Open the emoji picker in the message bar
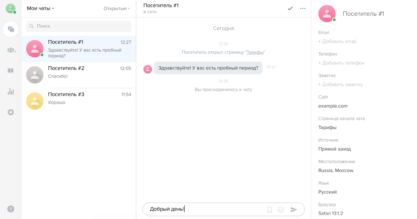Image resolution: width=417 pixels, height=219 pixels. pos(281,210)
